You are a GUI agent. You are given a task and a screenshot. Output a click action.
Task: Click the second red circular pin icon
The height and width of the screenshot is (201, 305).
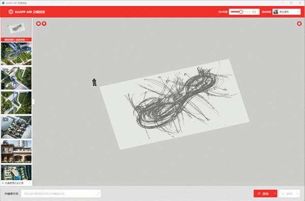(44, 24)
